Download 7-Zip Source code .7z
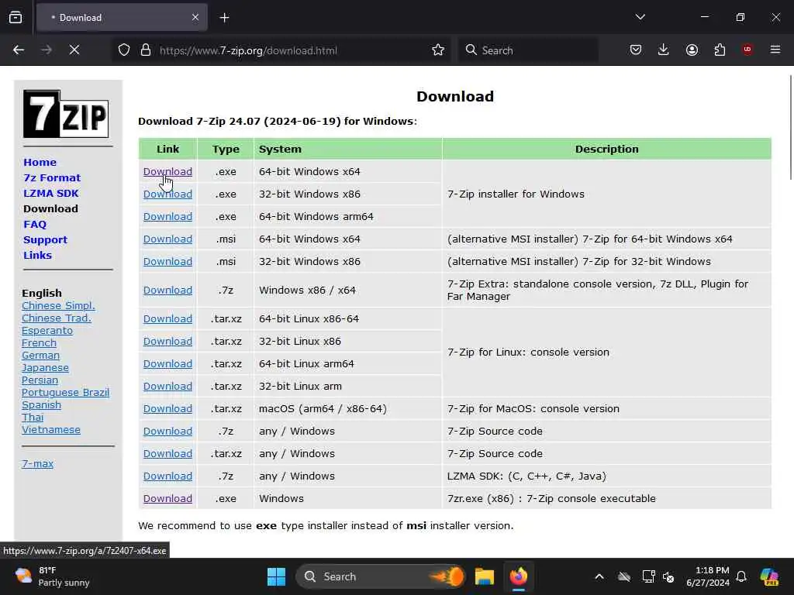The image size is (794, 595). tap(167, 432)
